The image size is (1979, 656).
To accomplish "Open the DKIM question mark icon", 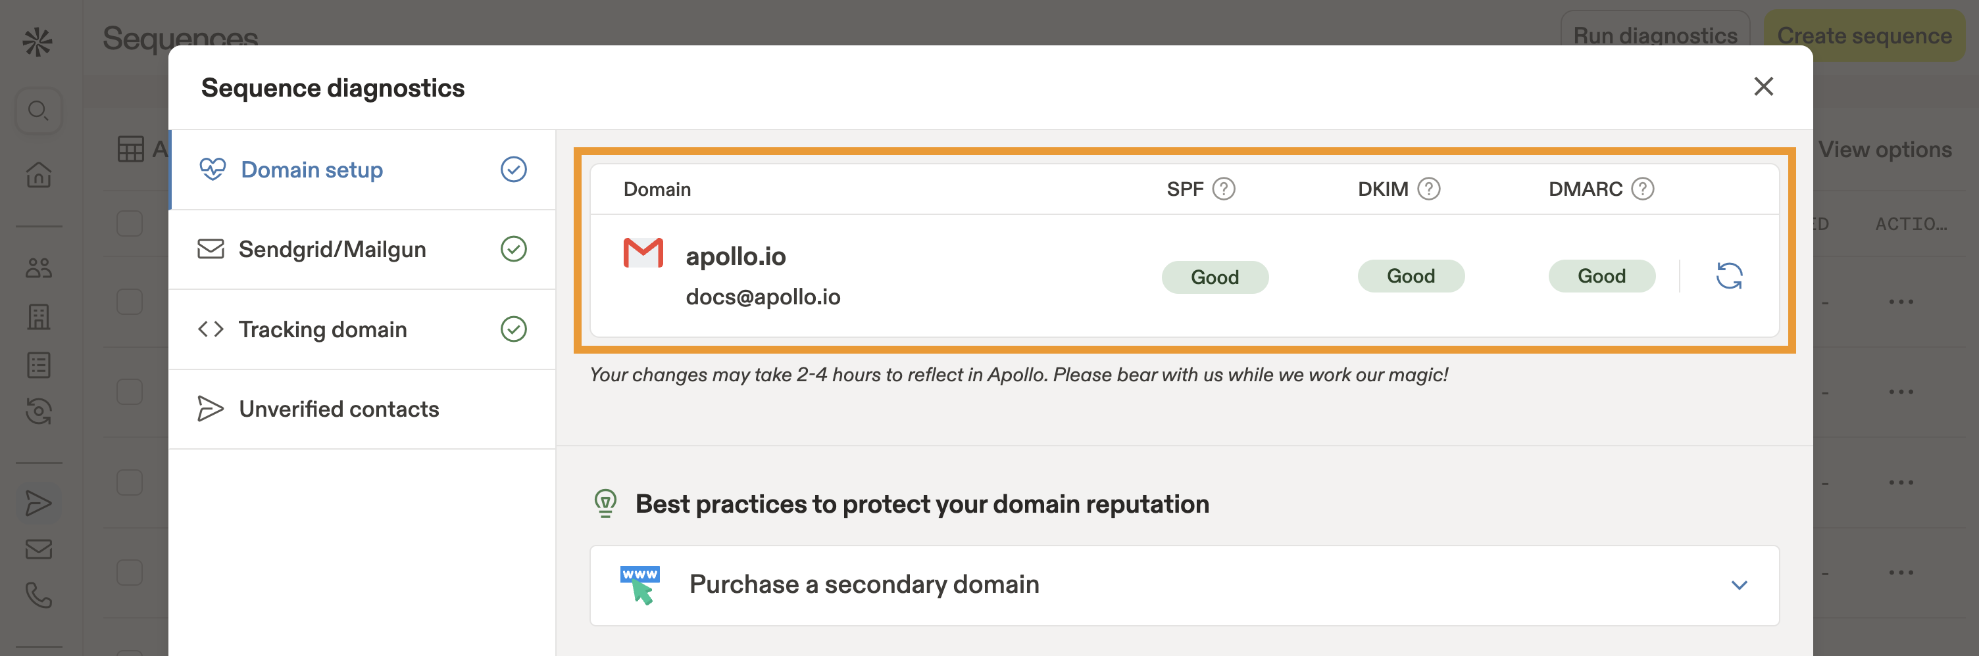I will (x=1428, y=188).
